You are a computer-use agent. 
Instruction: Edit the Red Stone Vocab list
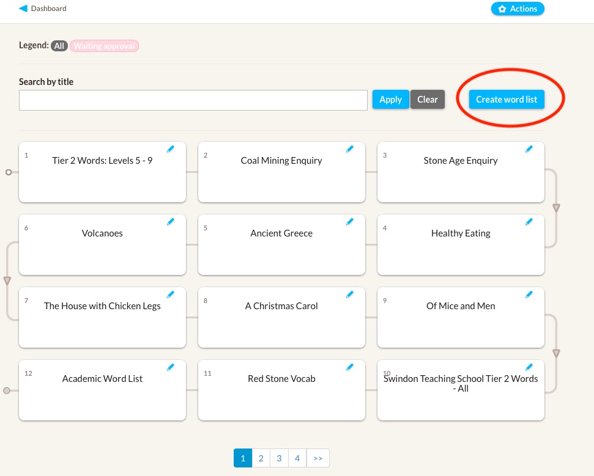[350, 367]
